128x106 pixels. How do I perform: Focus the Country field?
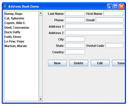coord(75,52)
